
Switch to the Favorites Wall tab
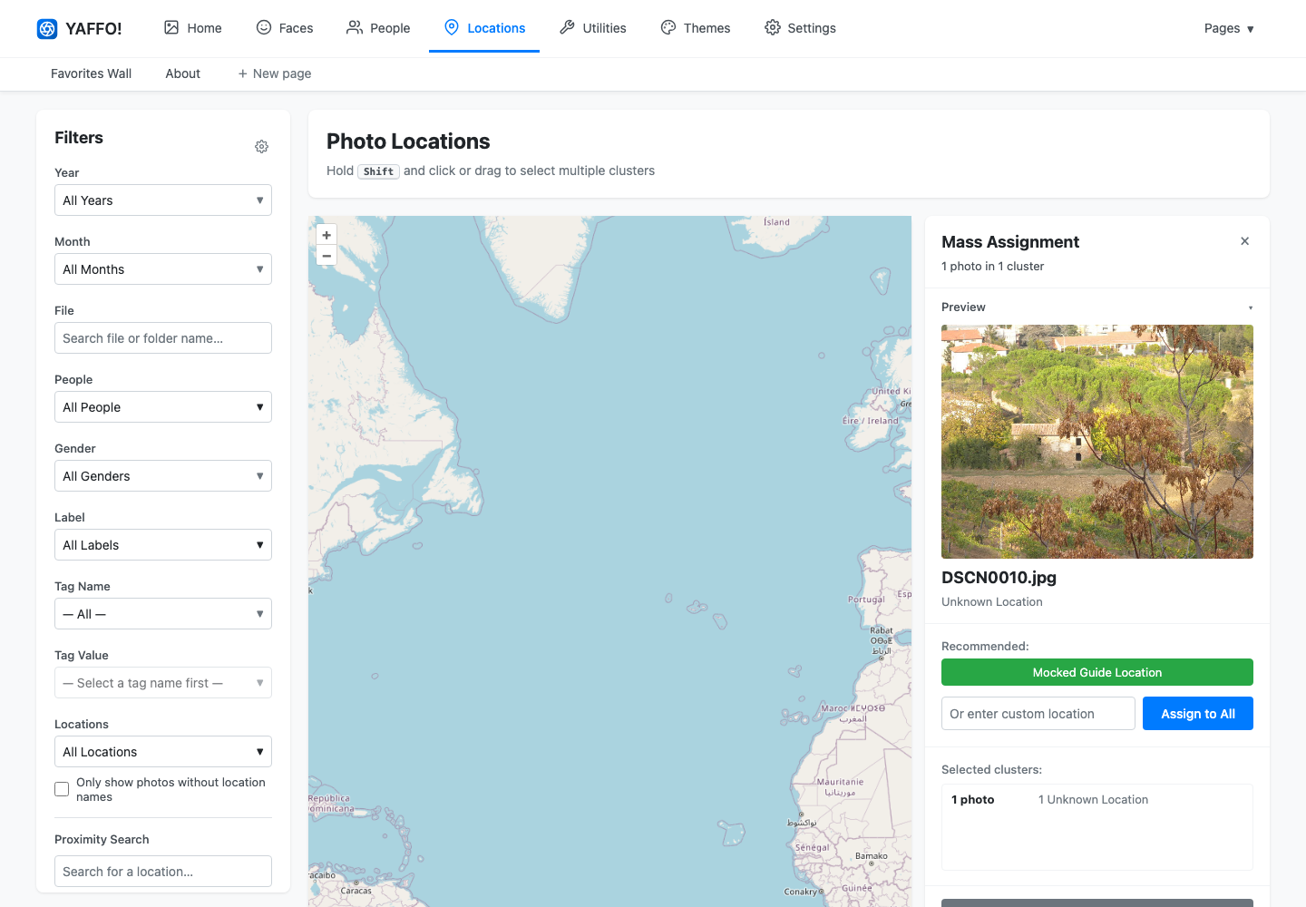tap(91, 73)
